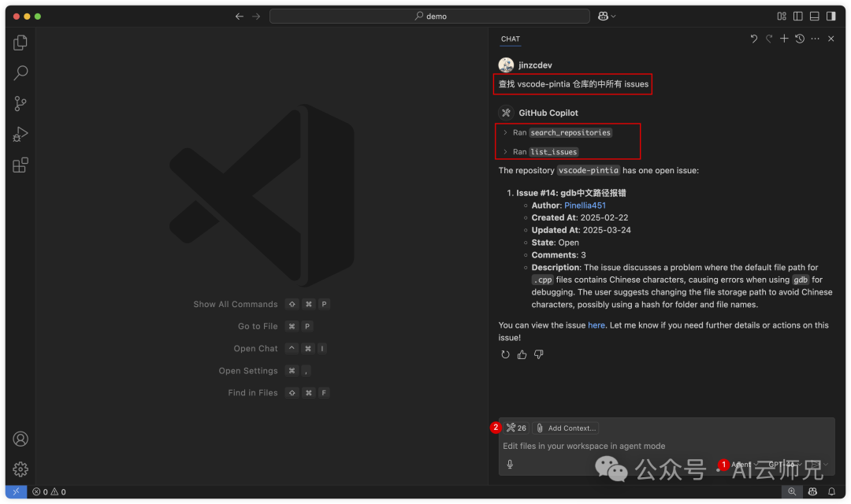Expand the Ran list_issues step
Viewport: 851px width, 504px height.
(540, 152)
